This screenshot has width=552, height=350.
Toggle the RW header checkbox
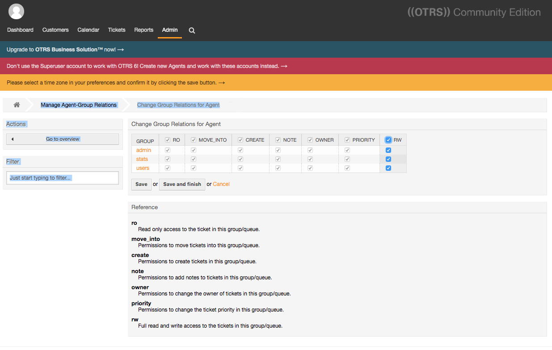388,140
